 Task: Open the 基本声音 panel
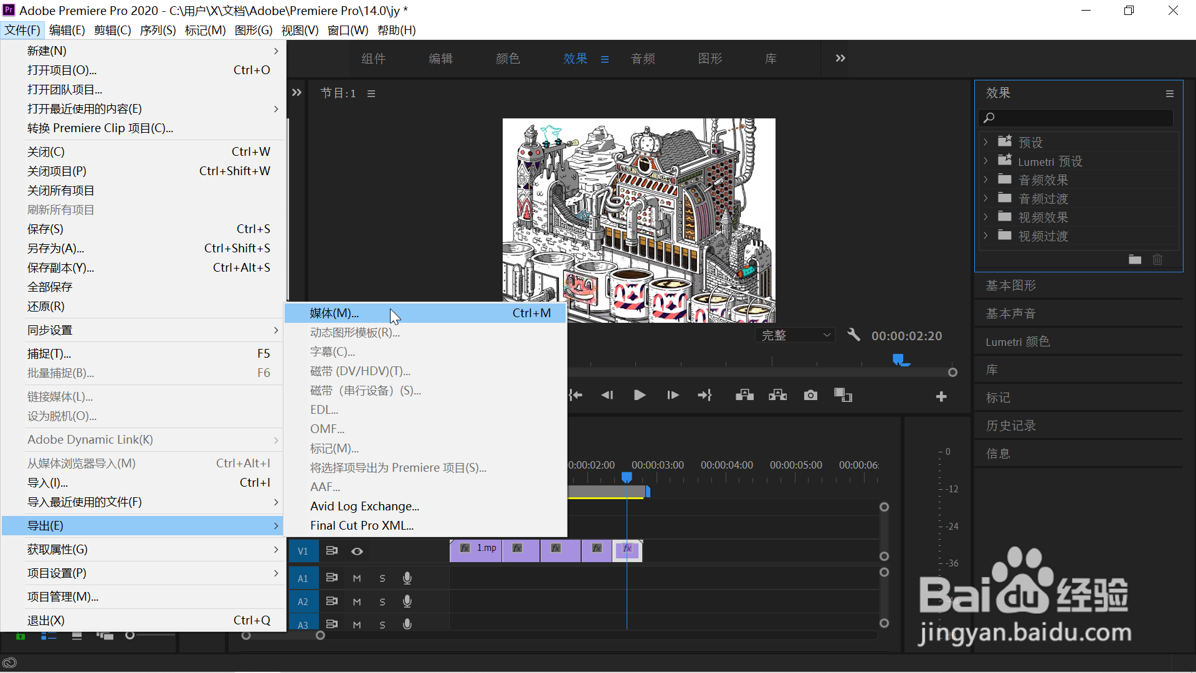coord(1011,313)
